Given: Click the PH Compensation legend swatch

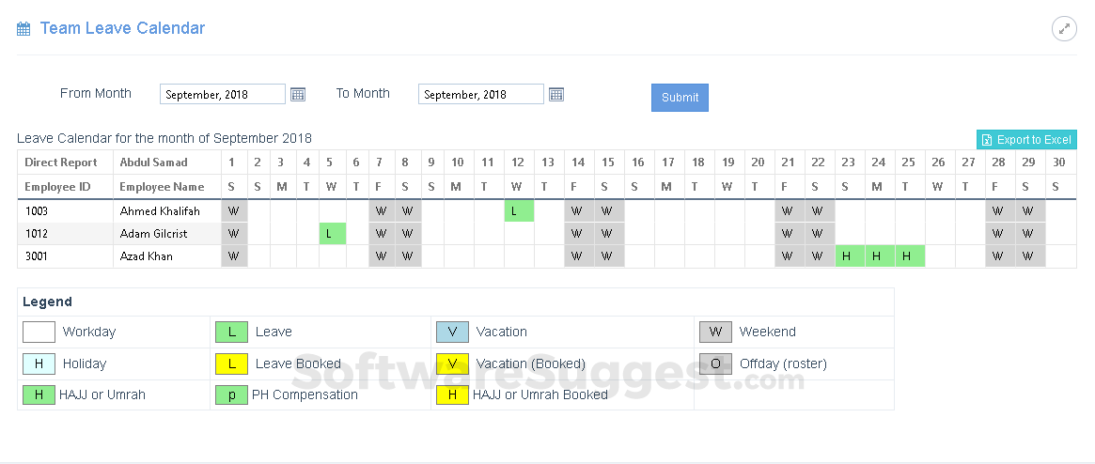Looking at the screenshot, I should [231, 395].
